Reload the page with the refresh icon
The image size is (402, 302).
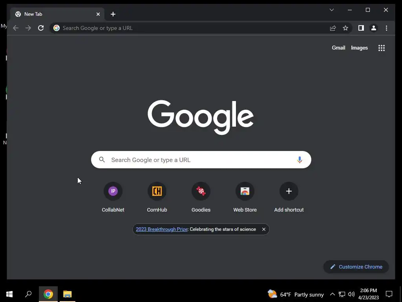pyautogui.click(x=41, y=28)
